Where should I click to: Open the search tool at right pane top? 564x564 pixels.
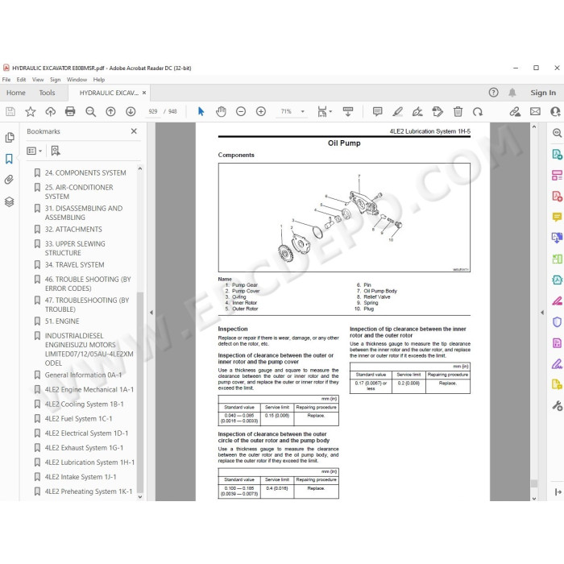pyautogui.click(x=557, y=133)
